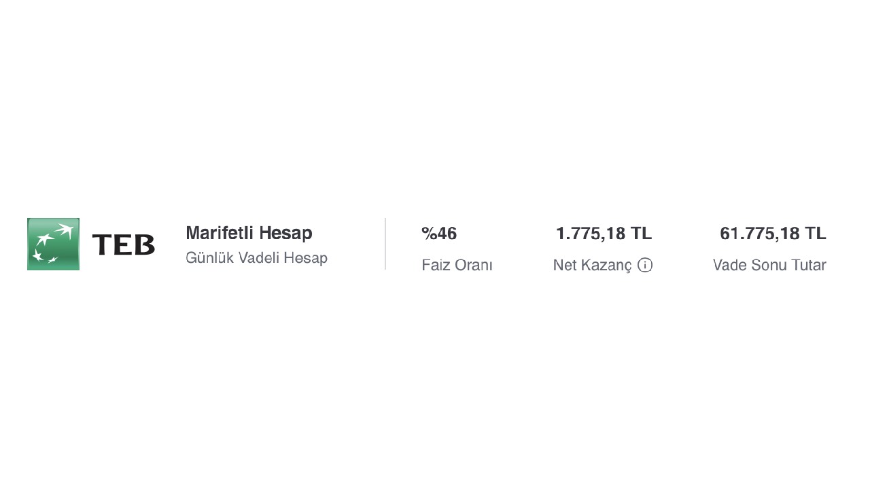
Task: Click the Faiz Oranı label
Action: [x=457, y=265]
